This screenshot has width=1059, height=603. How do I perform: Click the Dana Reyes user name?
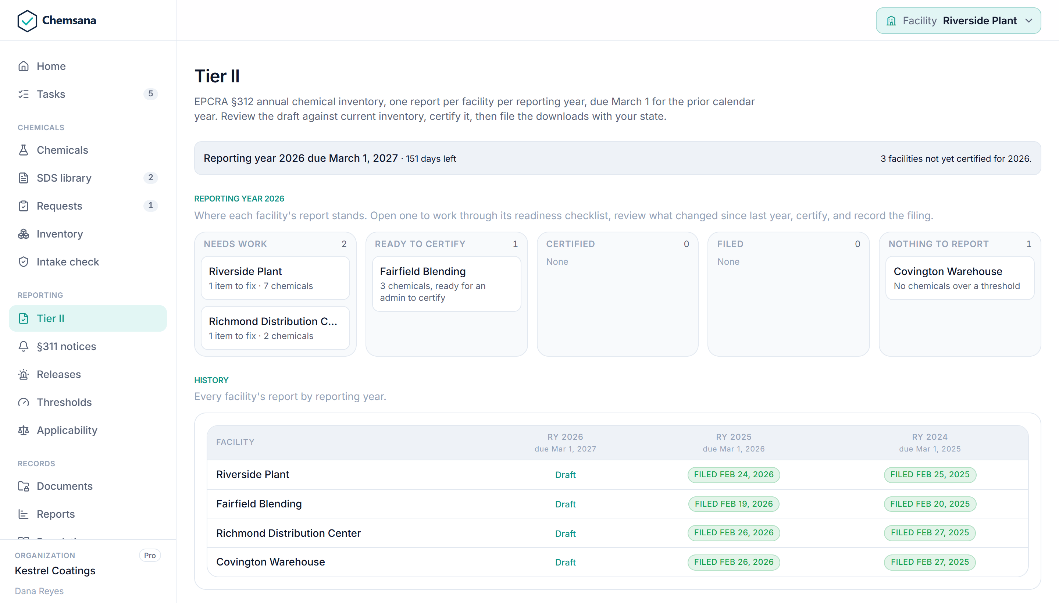39,591
